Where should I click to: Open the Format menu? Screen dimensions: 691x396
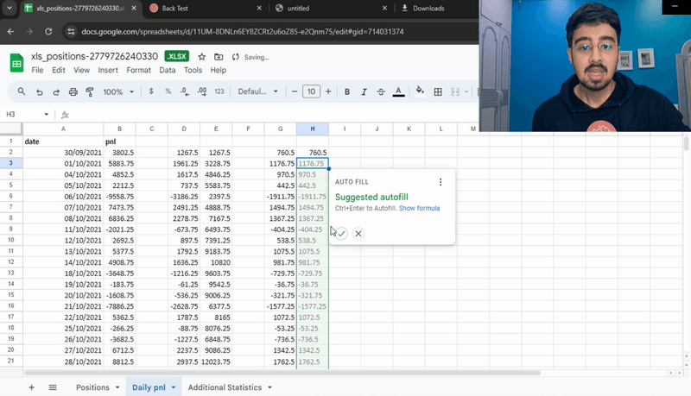tap(138, 70)
